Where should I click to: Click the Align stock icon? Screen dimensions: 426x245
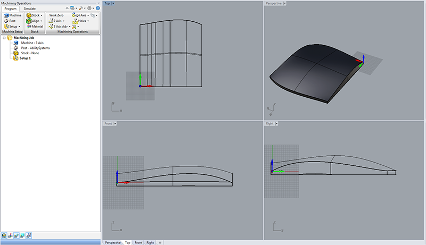29,21
